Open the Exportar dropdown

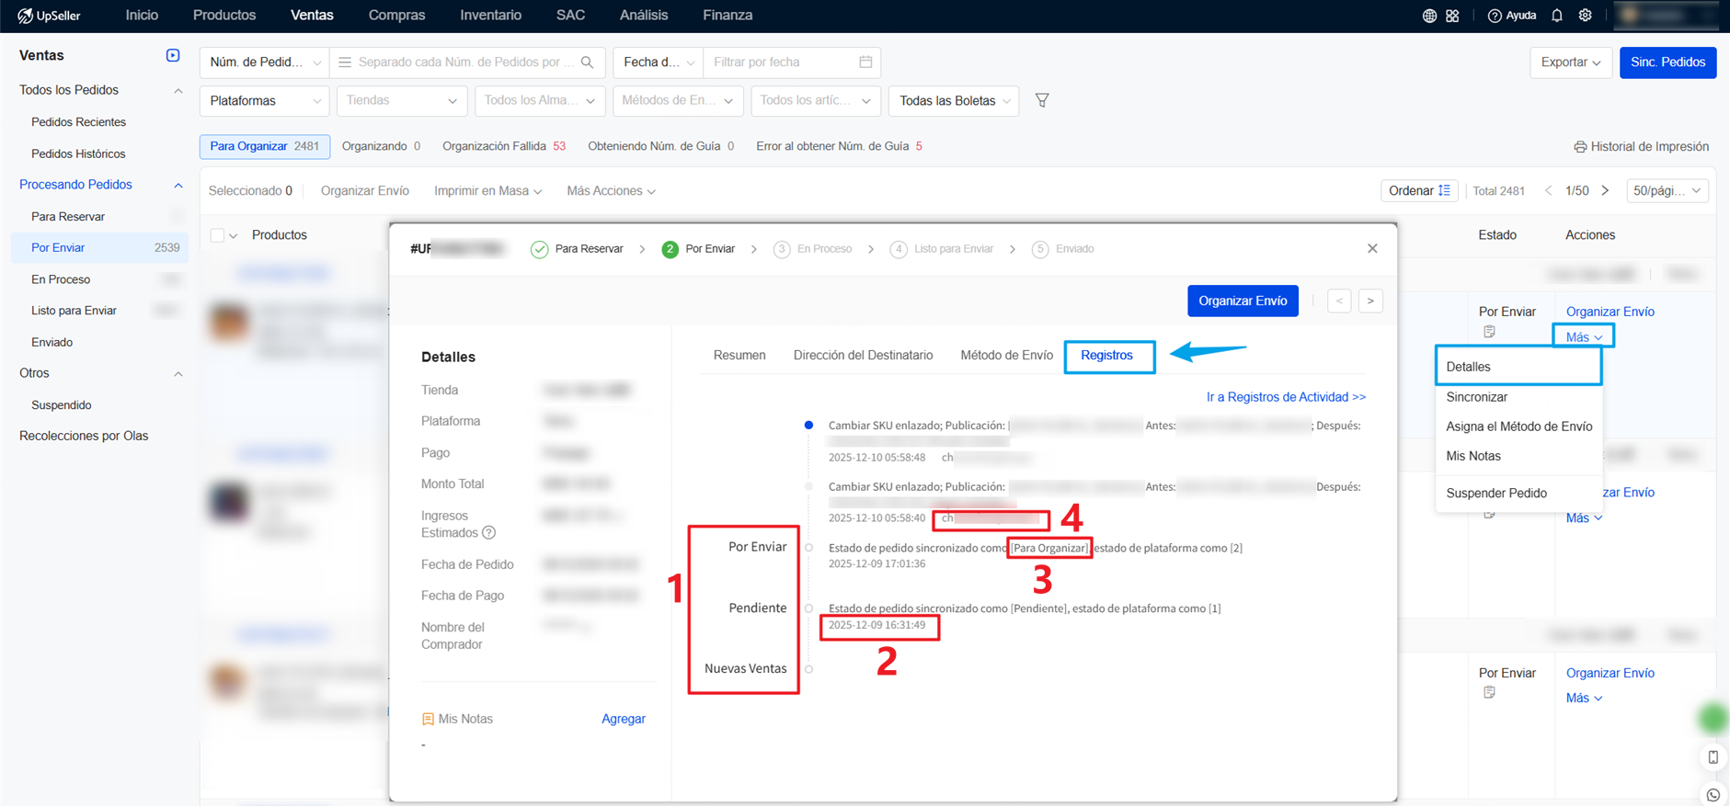[x=1570, y=62]
